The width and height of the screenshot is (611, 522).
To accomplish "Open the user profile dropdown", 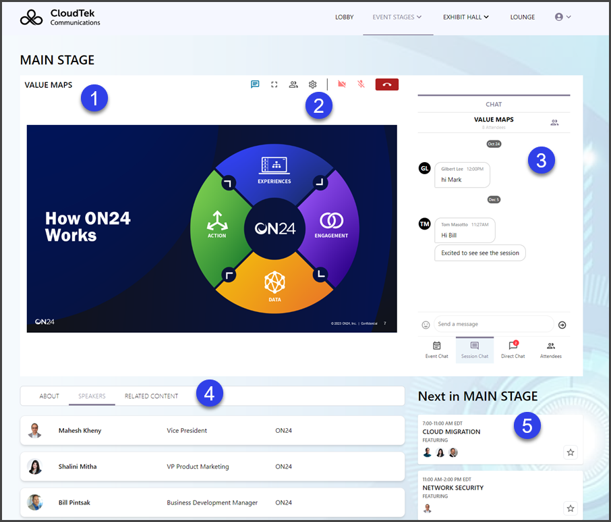I will [x=562, y=17].
